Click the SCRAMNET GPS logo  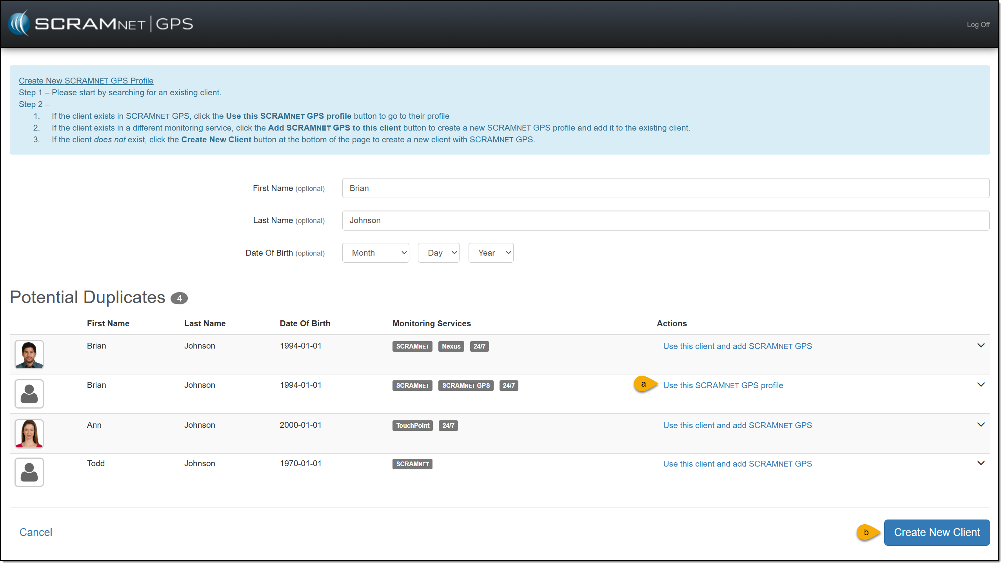click(101, 24)
